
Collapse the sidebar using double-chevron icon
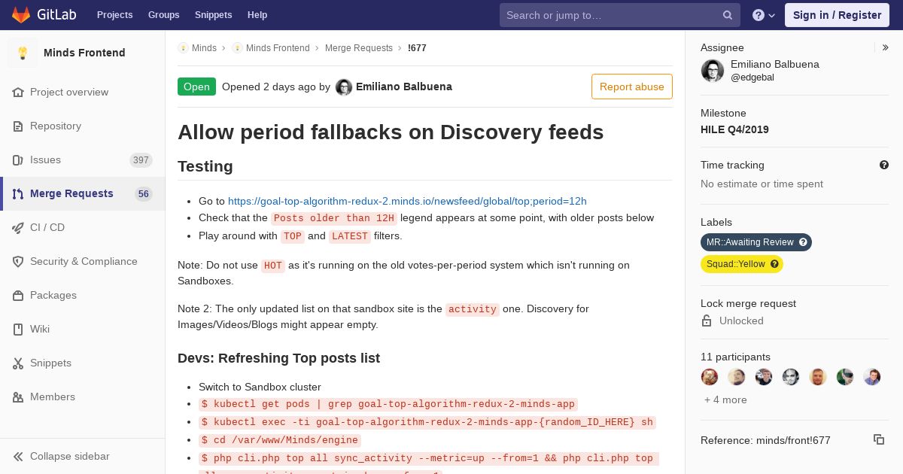[18, 456]
